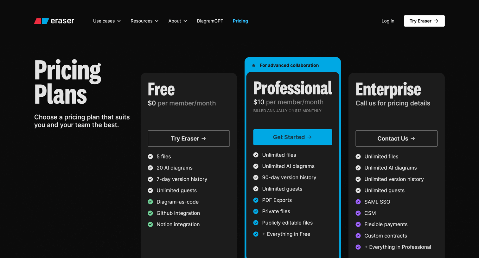The width and height of the screenshot is (479, 258).
Task: Click green check icon beside Notion integration
Action: 150,224
